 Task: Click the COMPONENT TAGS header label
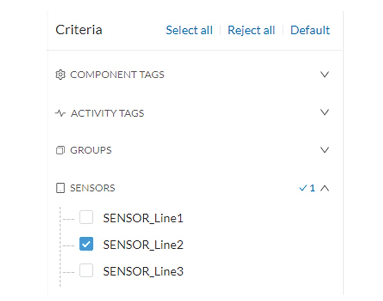[117, 75]
